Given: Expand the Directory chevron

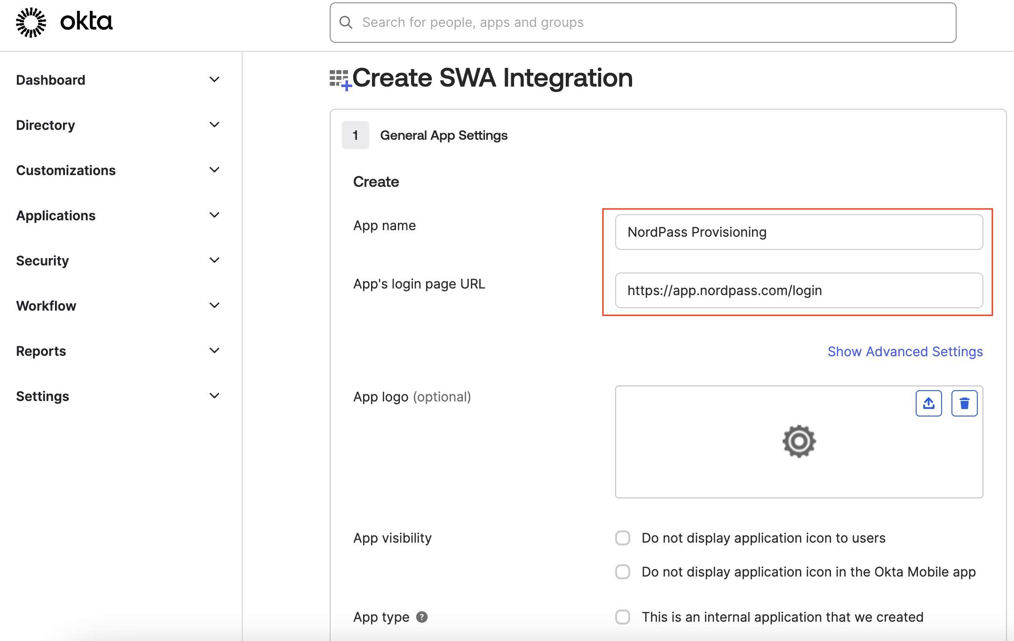Looking at the screenshot, I should (214, 125).
